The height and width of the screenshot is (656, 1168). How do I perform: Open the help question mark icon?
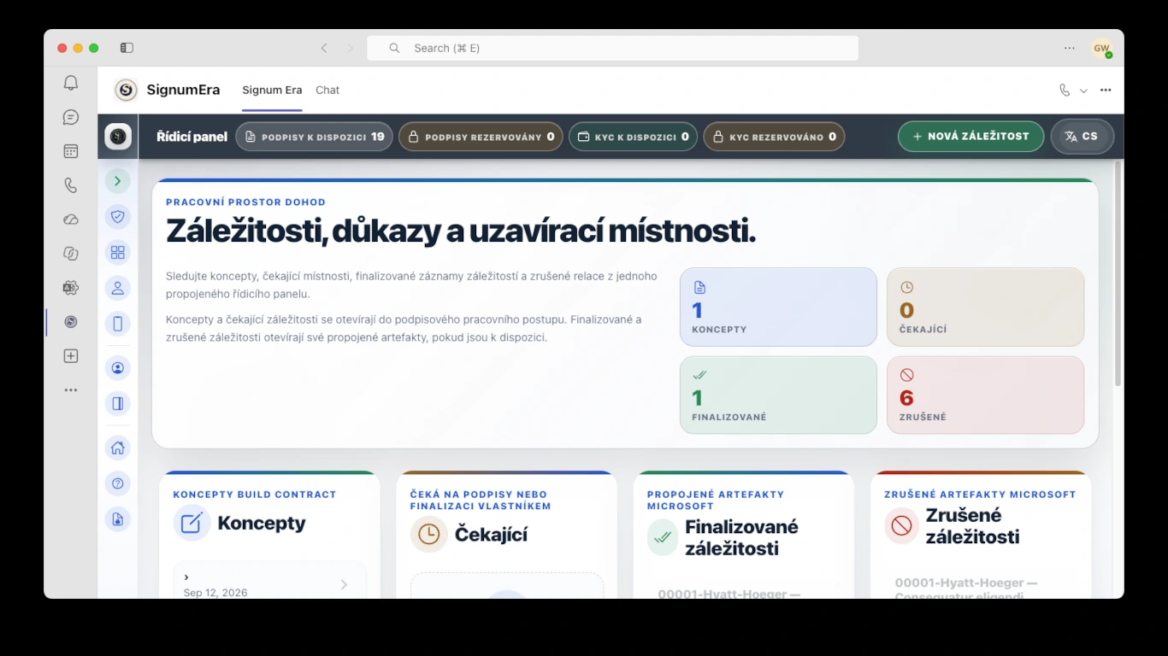[118, 483]
